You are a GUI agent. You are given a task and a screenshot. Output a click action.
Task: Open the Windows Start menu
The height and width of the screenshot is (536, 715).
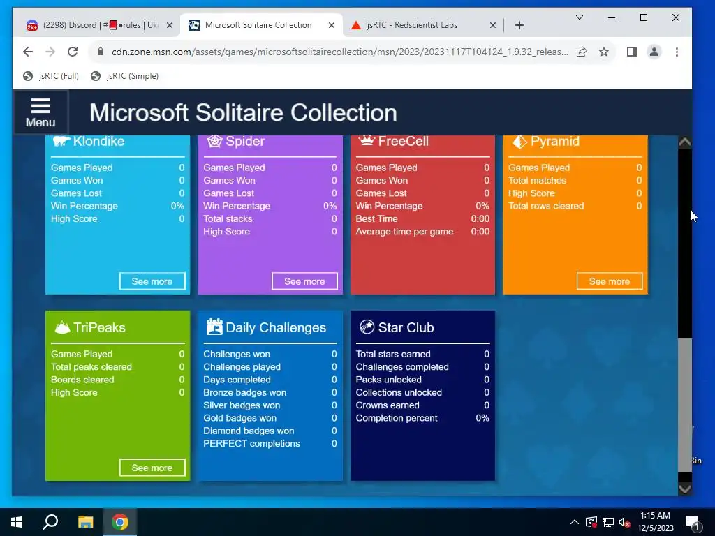(17, 522)
